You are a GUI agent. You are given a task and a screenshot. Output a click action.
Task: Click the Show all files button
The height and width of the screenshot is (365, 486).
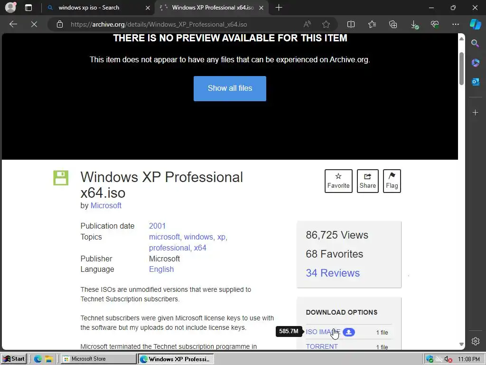pos(230,88)
